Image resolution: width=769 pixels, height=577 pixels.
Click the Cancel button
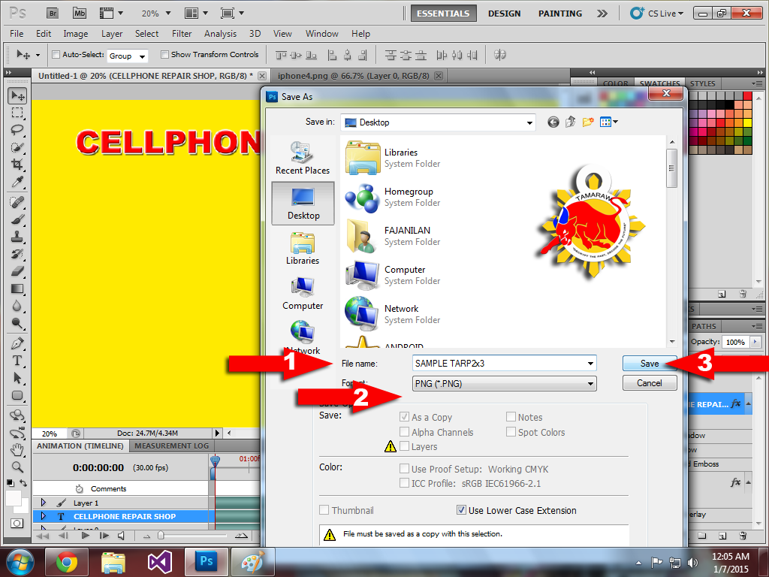649,383
